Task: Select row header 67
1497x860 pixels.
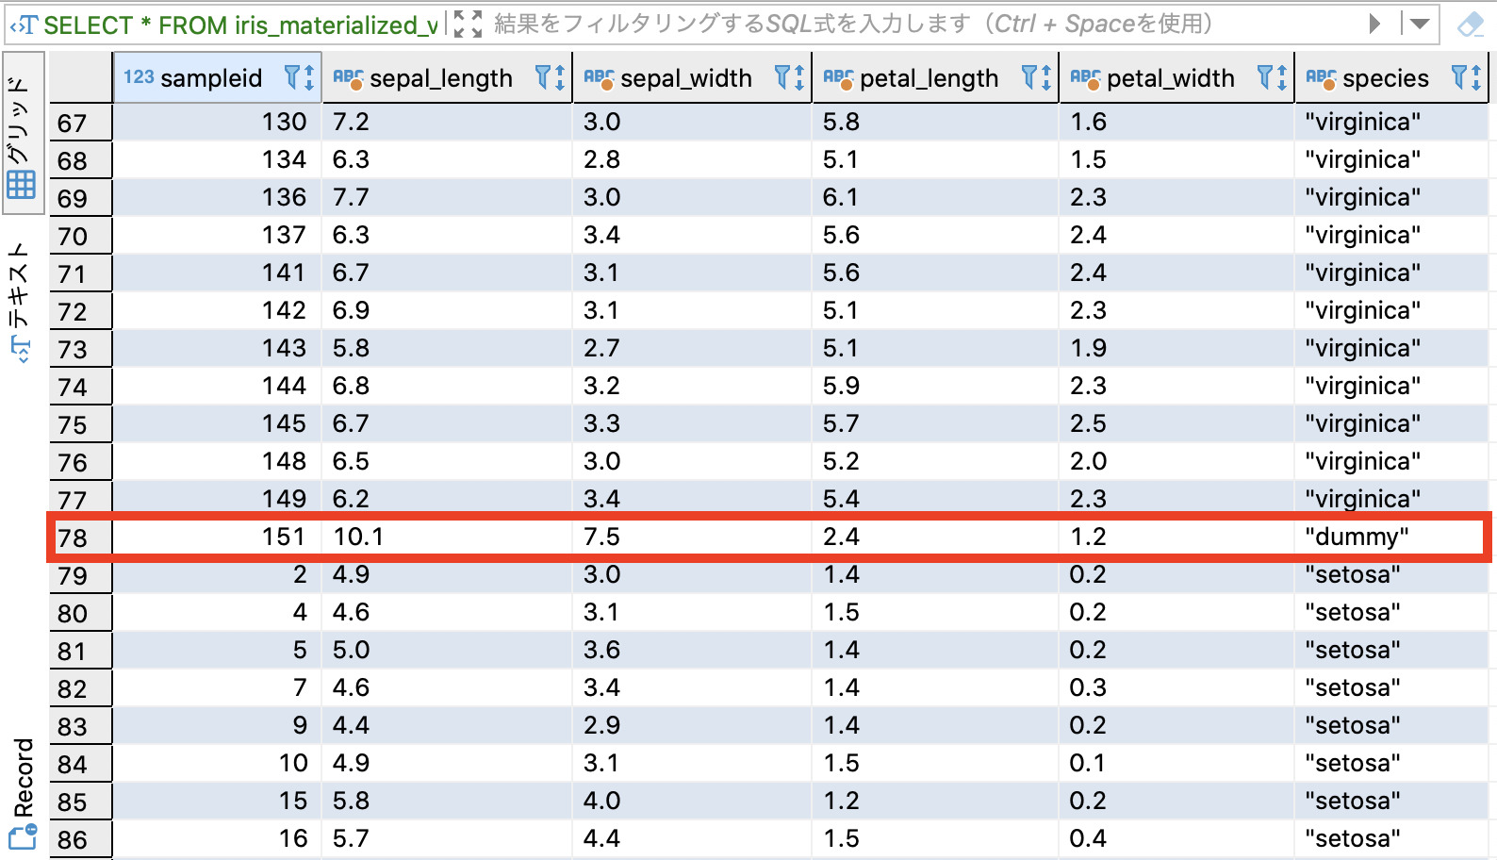Action: [80, 124]
